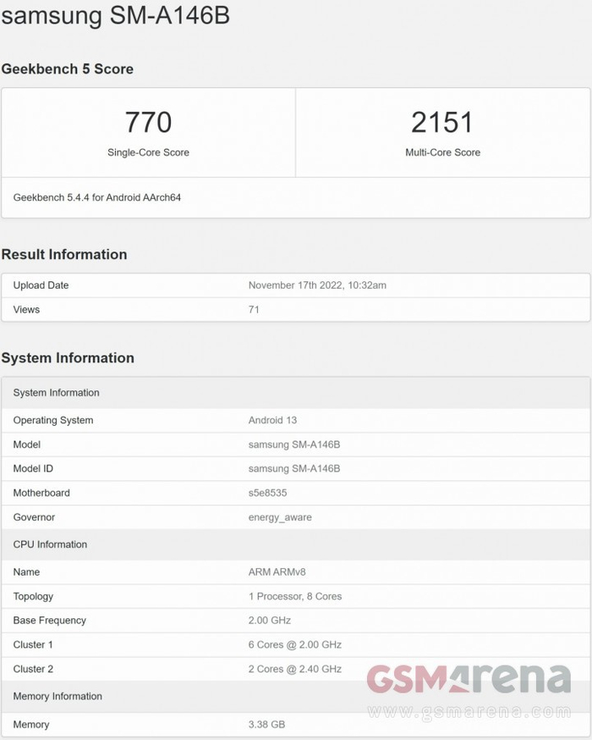The height and width of the screenshot is (740, 592).
Task: Select the Geekbench 5.4.4 for Android AArch64 text
Action: click(x=97, y=197)
